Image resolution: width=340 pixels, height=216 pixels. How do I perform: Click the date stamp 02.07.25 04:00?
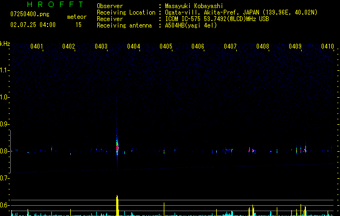[x=33, y=25]
